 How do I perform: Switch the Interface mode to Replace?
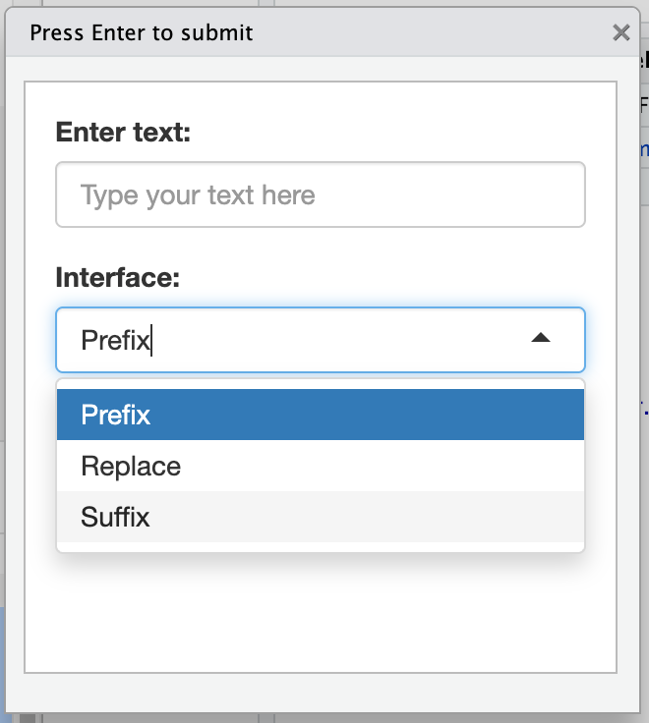tap(131, 466)
